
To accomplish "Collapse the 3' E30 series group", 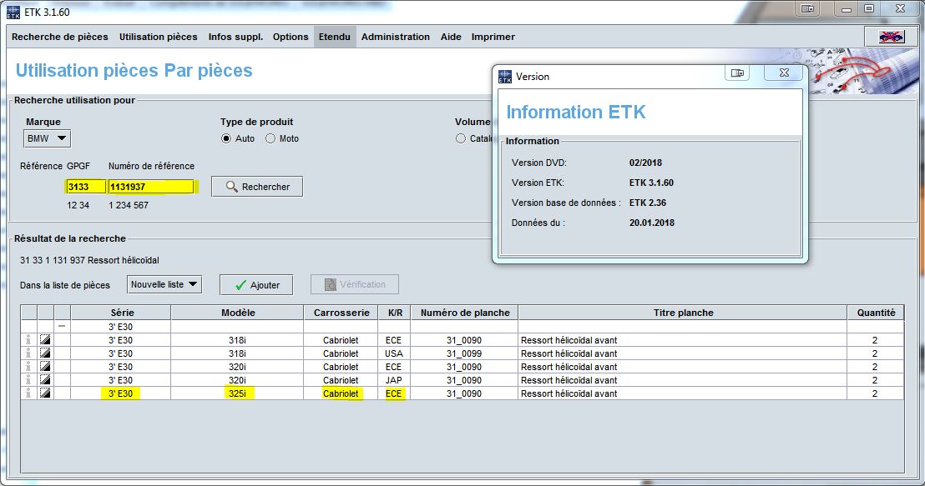I will 62,326.
